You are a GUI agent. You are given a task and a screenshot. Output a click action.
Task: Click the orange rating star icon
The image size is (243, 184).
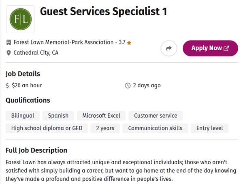(129, 43)
